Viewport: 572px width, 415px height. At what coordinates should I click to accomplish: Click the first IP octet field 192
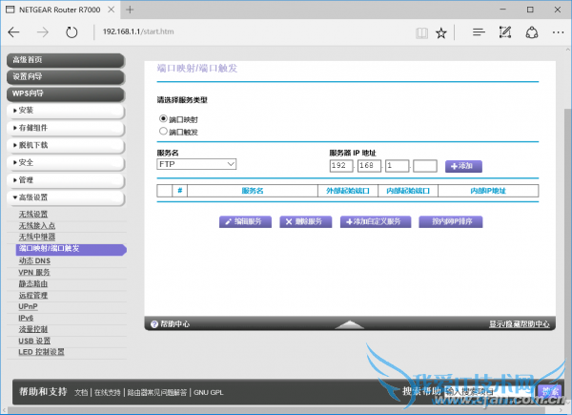click(x=341, y=166)
